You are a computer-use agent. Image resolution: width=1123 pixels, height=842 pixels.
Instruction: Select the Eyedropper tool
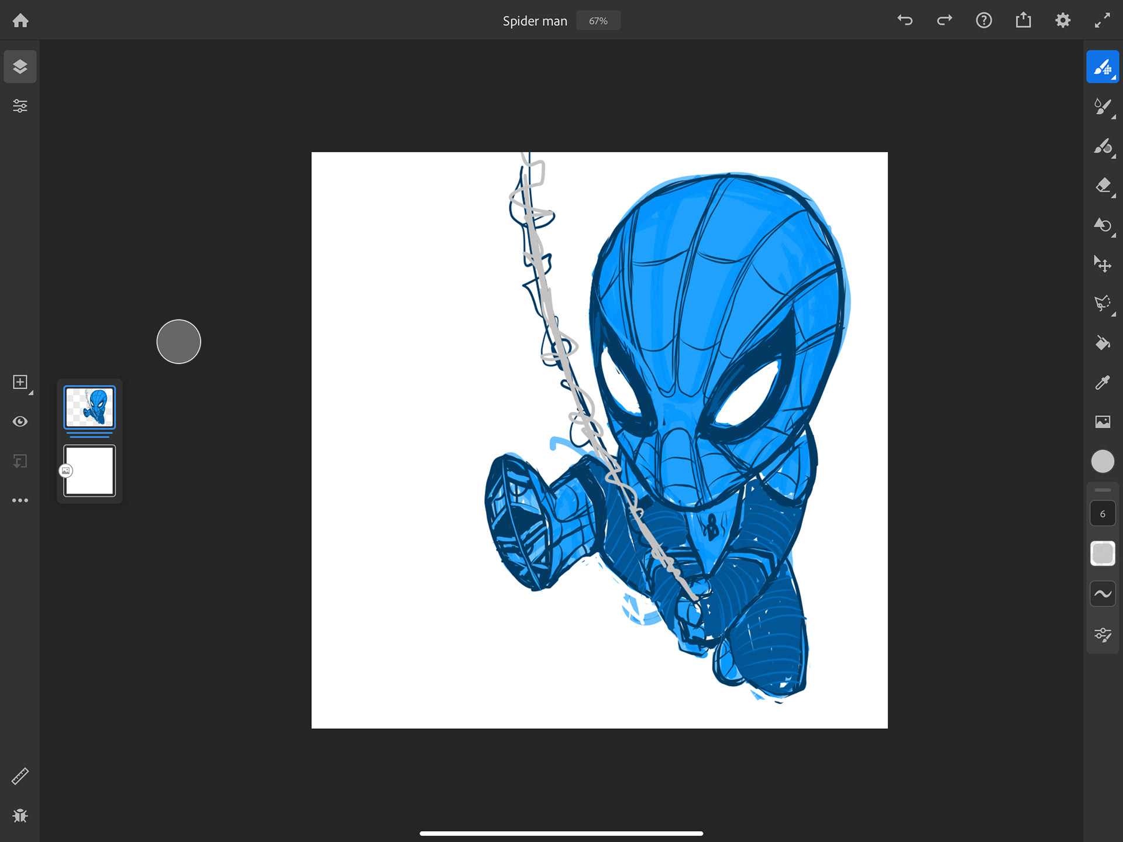click(1102, 383)
